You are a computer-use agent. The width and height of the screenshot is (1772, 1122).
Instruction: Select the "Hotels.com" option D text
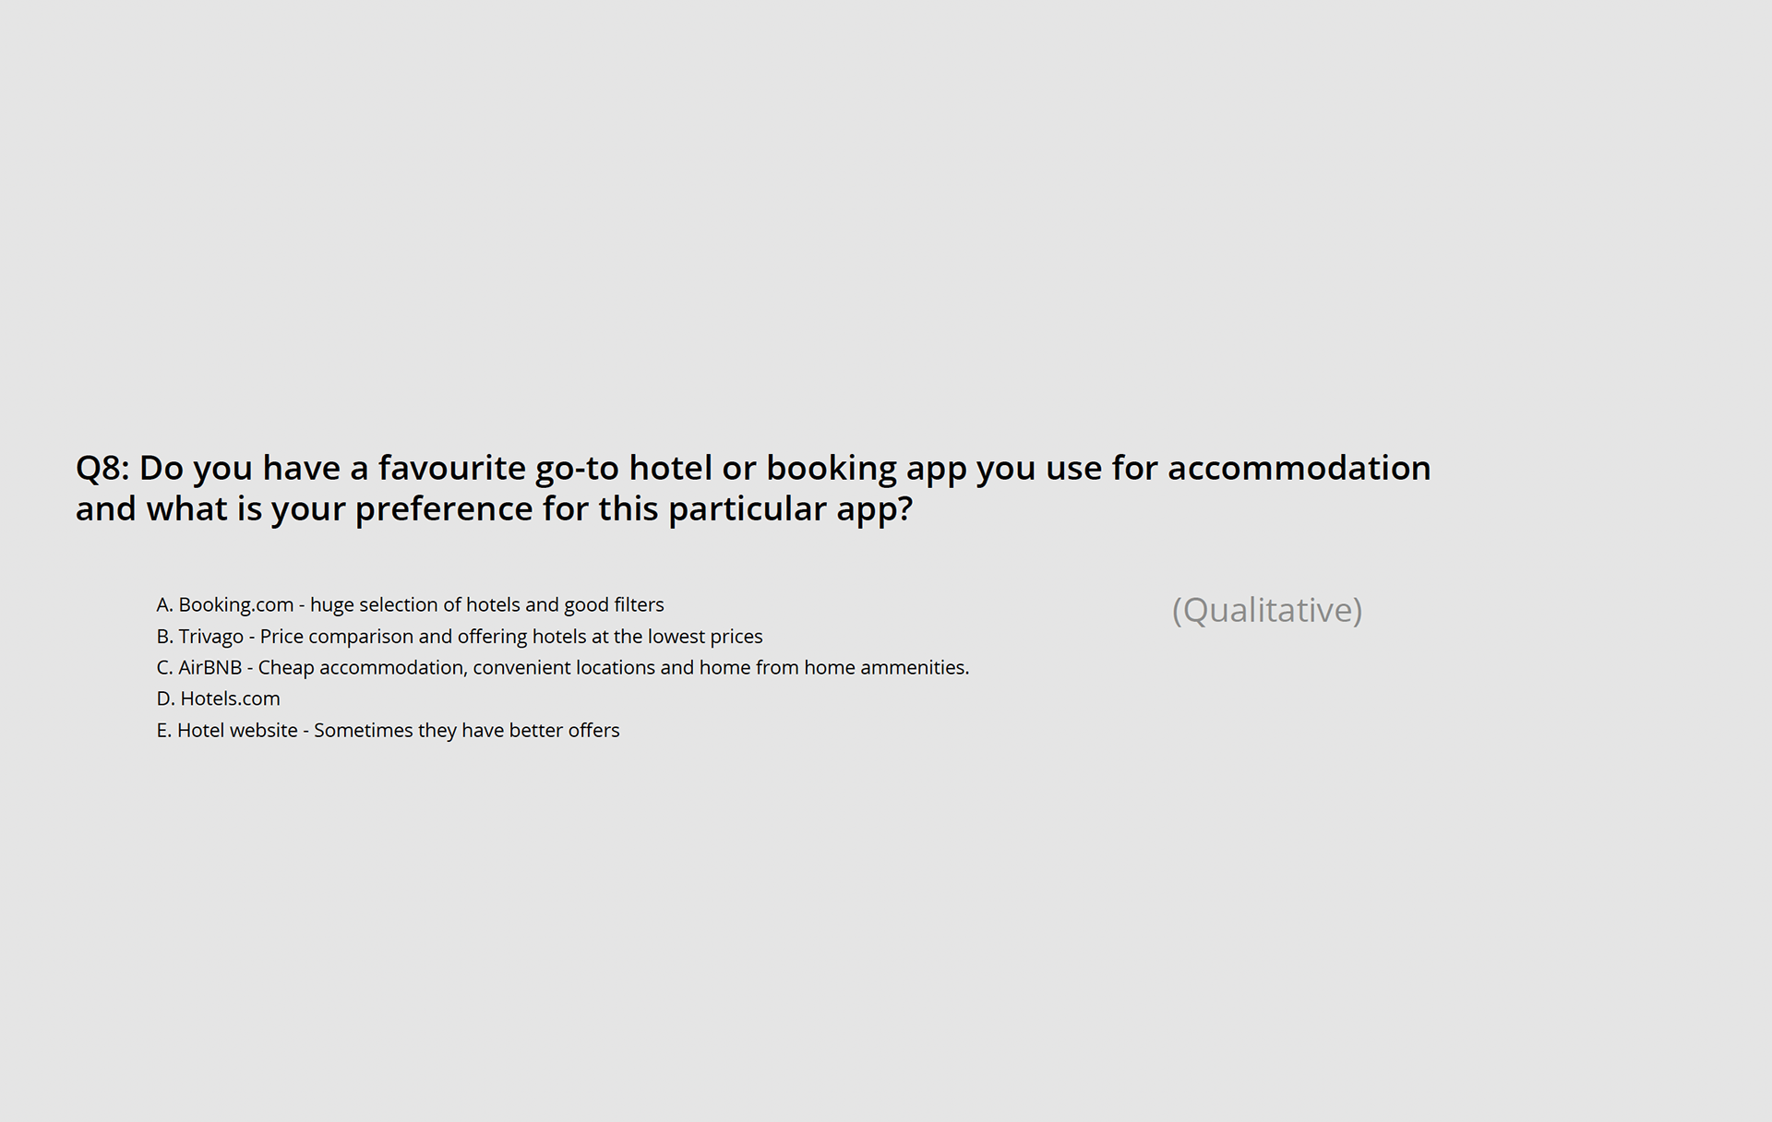230,699
